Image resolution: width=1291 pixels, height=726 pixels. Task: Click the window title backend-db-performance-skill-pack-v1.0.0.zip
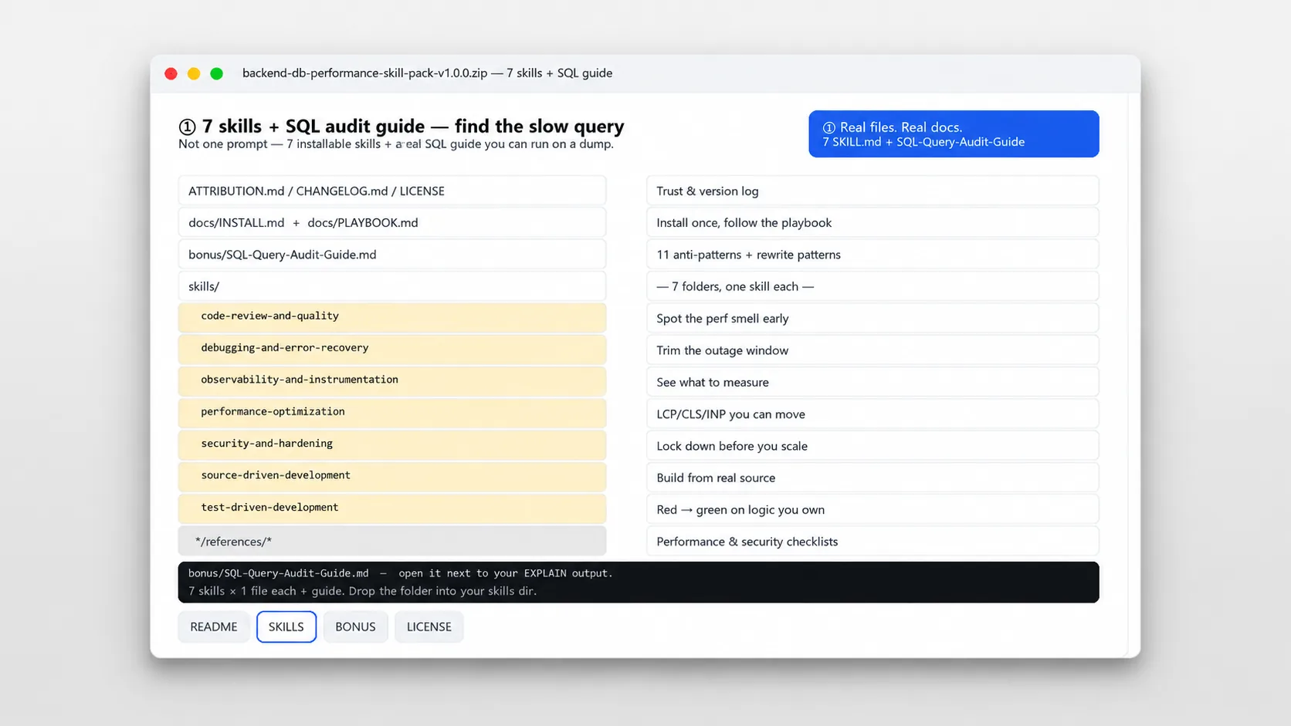click(x=364, y=73)
